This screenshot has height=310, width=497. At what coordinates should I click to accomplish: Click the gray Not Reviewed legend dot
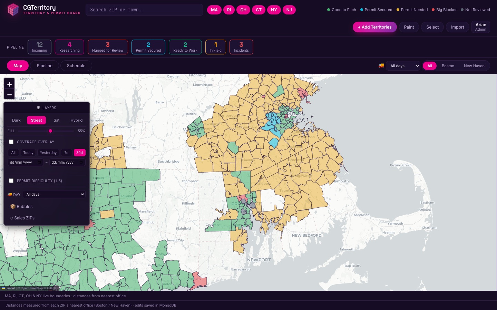click(462, 10)
